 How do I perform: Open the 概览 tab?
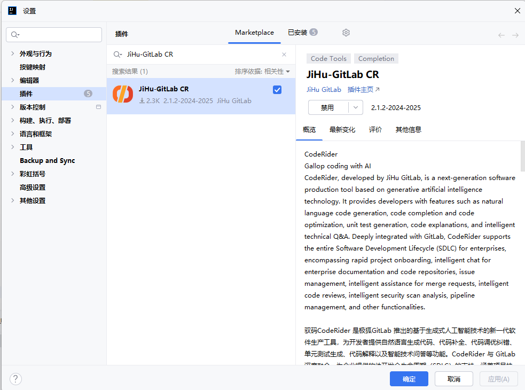(x=309, y=130)
